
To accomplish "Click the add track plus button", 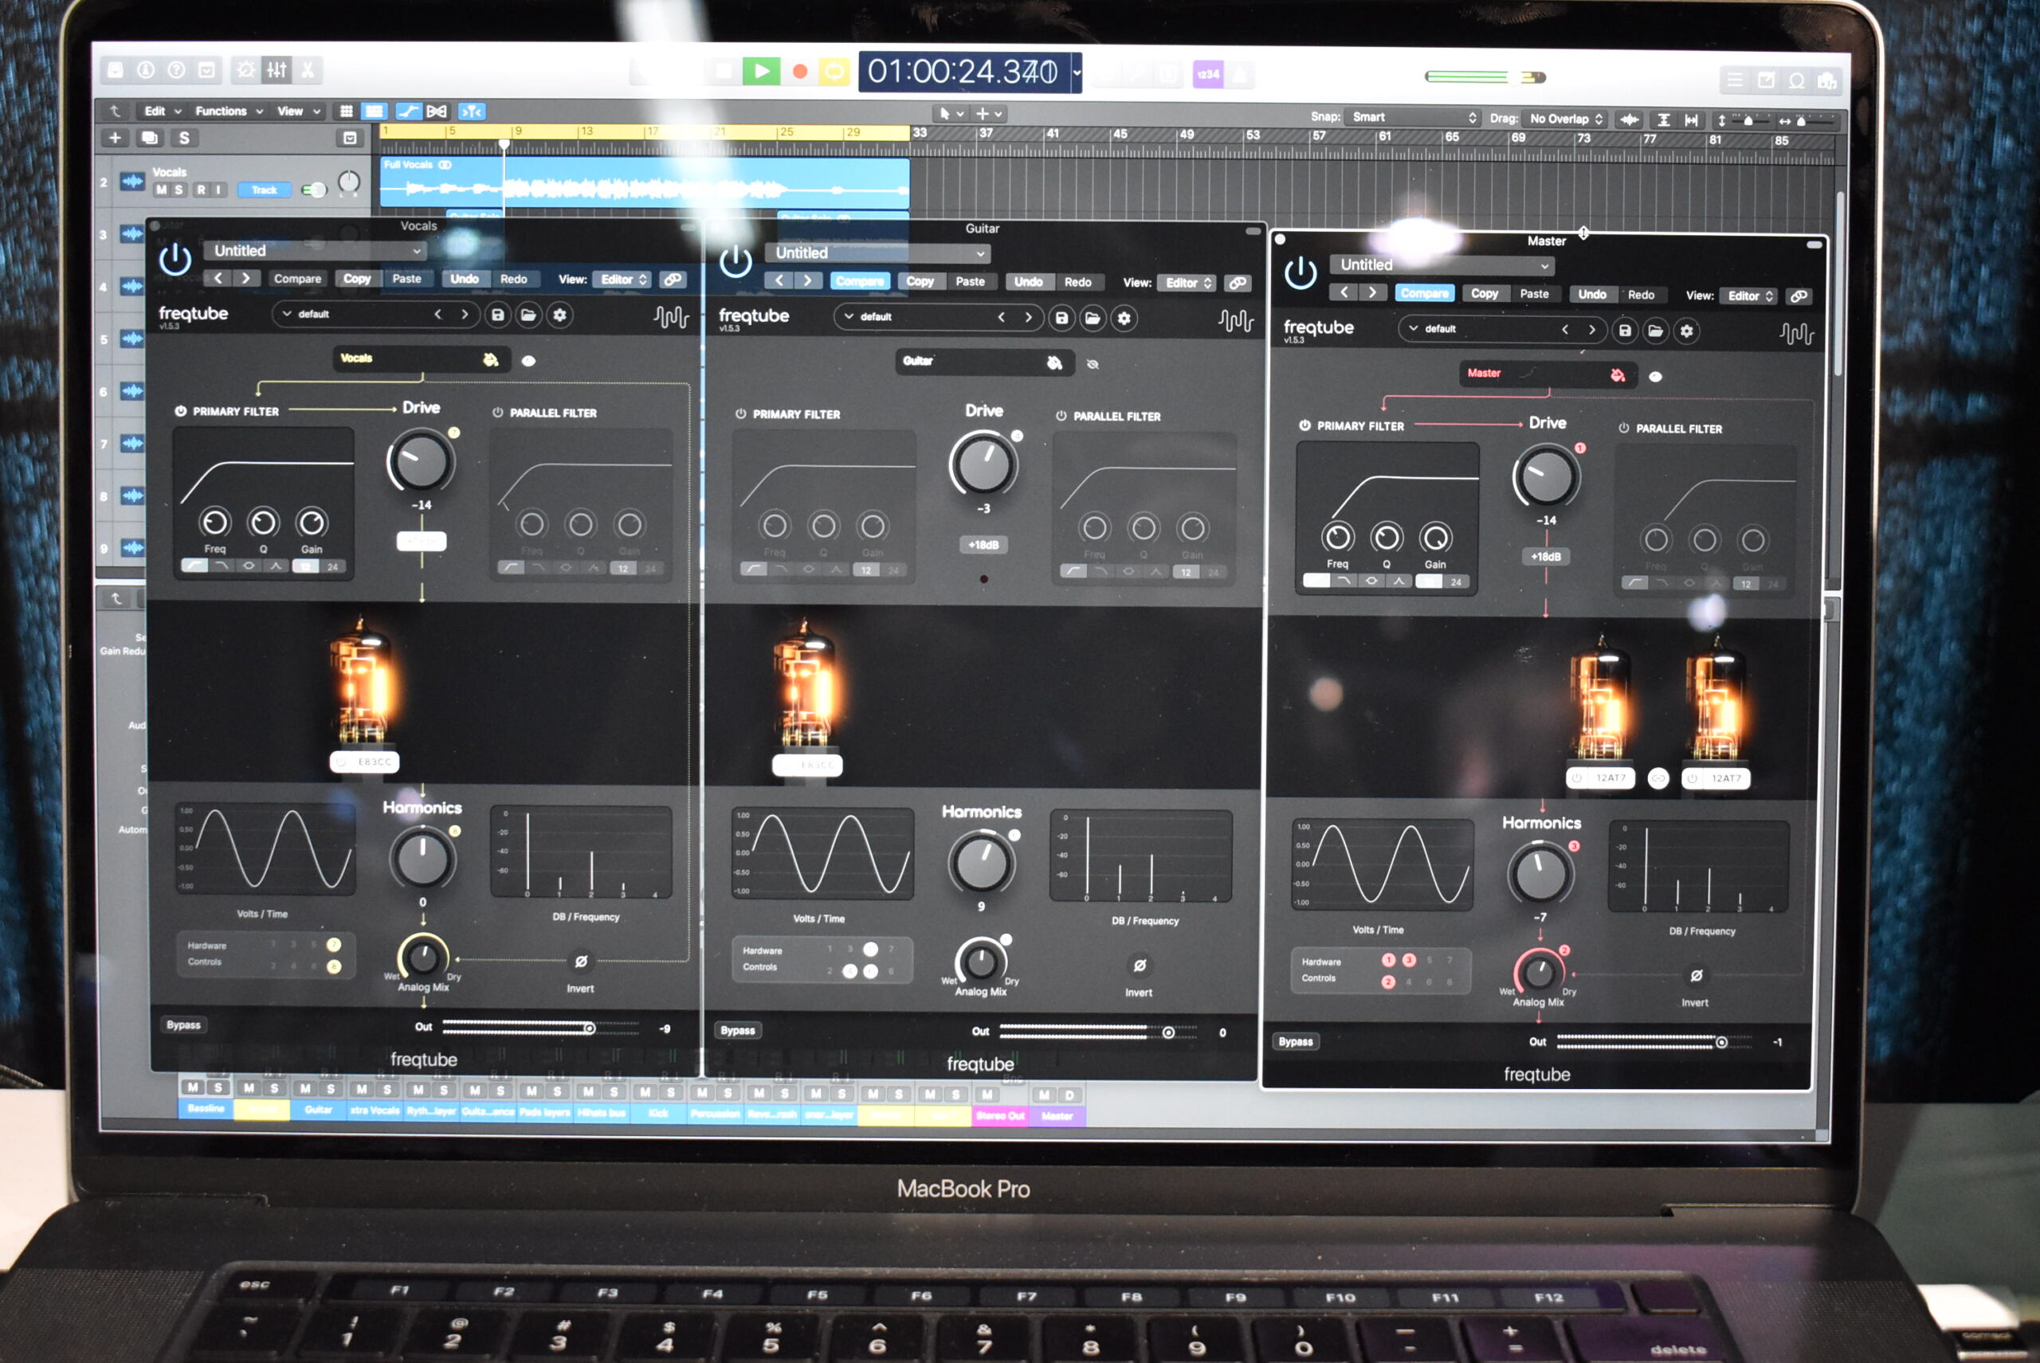I will [115, 137].
